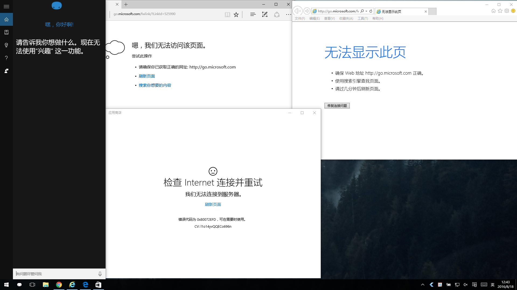The image size is (517, 290).
Task: Show hidden system tray icons chevron
Action: [422, 285]
